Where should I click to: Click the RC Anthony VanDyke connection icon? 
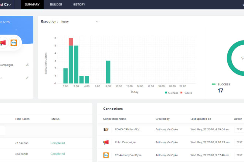point(106,155)
